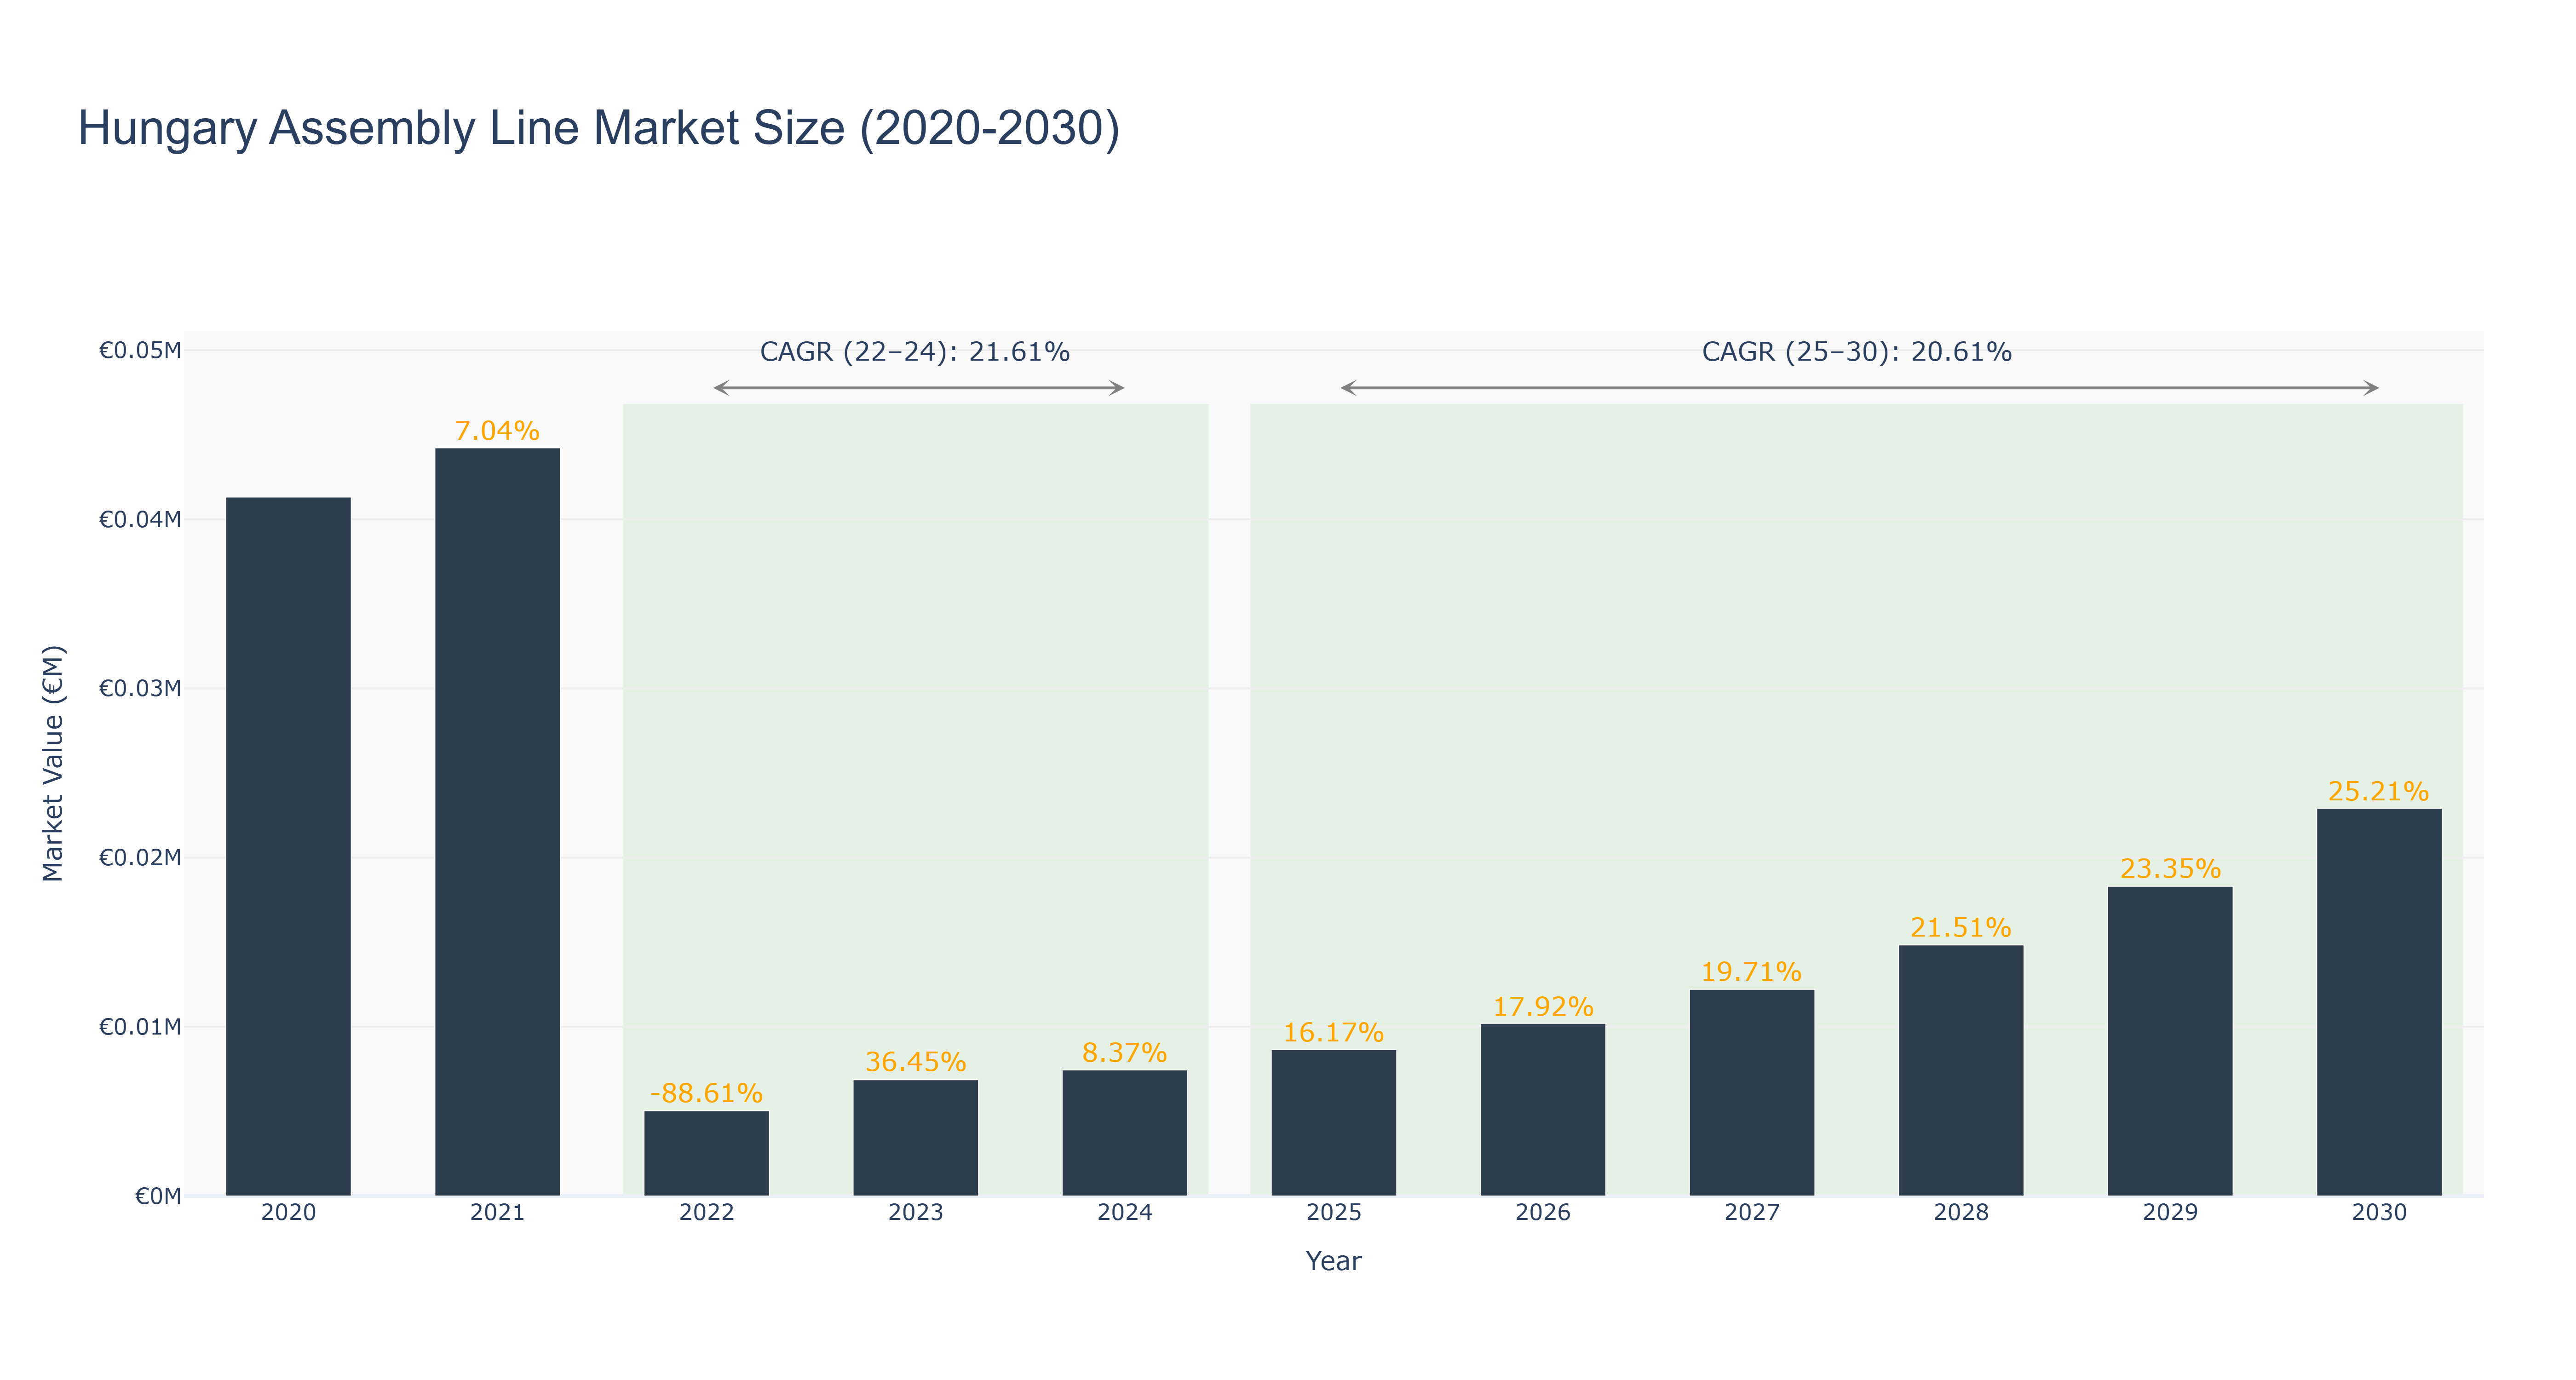
Task: Click the €0.05M y-axis tick label
Action: [140, 350]
